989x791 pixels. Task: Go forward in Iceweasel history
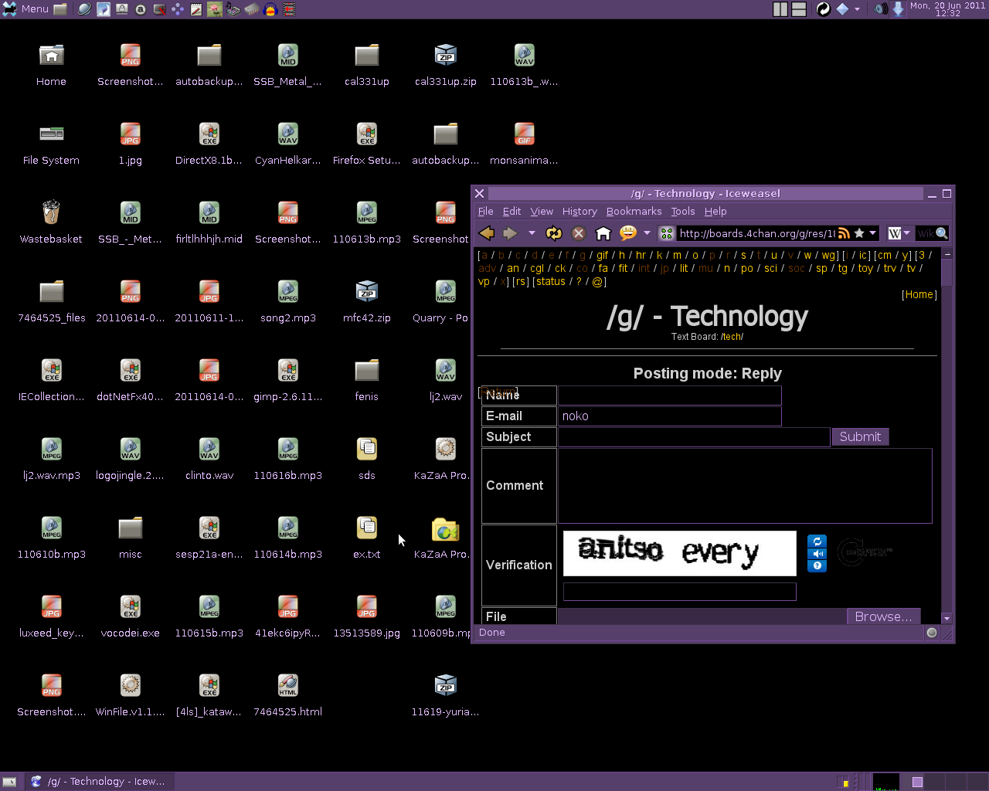point(510,233)
